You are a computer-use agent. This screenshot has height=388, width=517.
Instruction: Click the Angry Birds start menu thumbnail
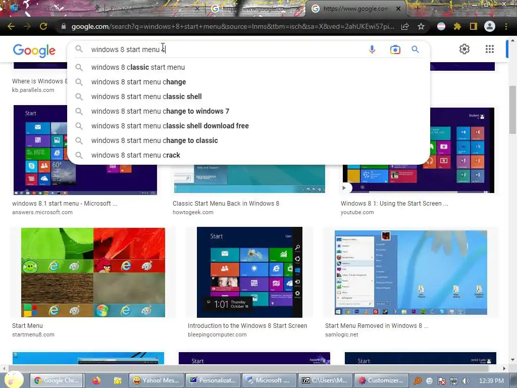point(93,272)
